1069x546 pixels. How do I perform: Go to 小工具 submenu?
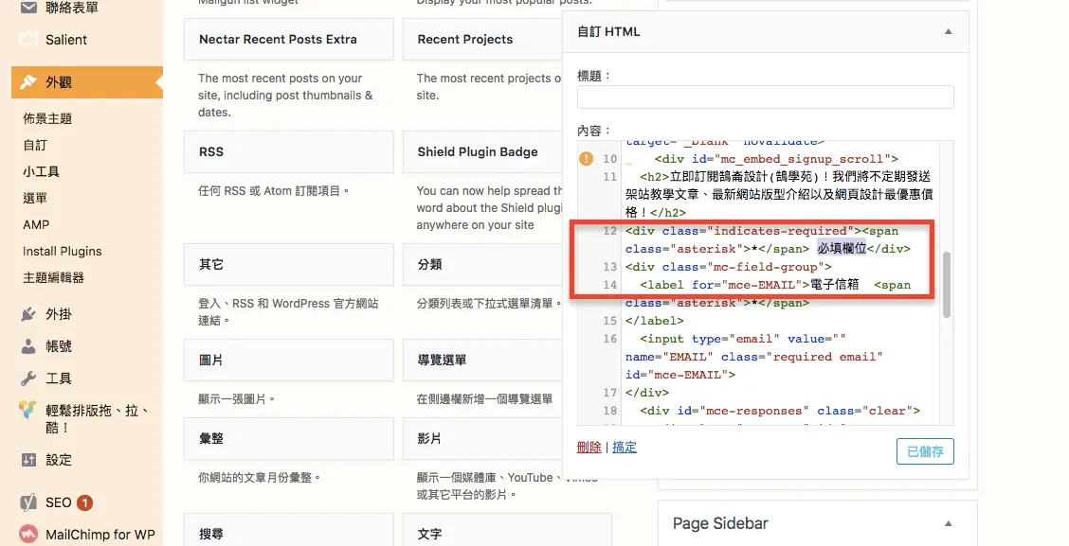point(41,171)
